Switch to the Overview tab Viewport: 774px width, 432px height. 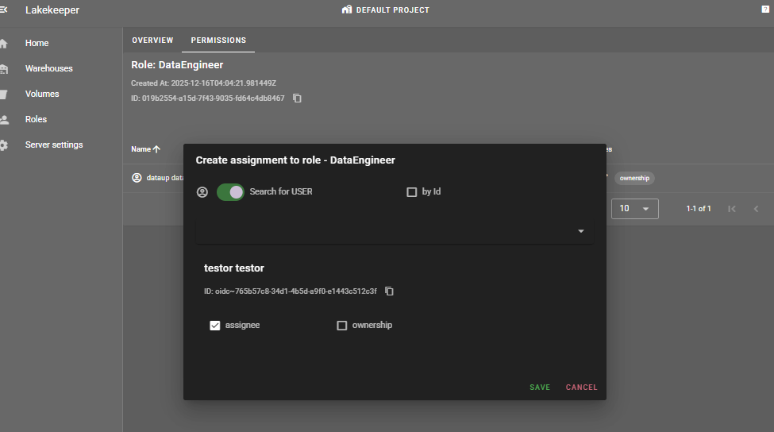(152, 40)
